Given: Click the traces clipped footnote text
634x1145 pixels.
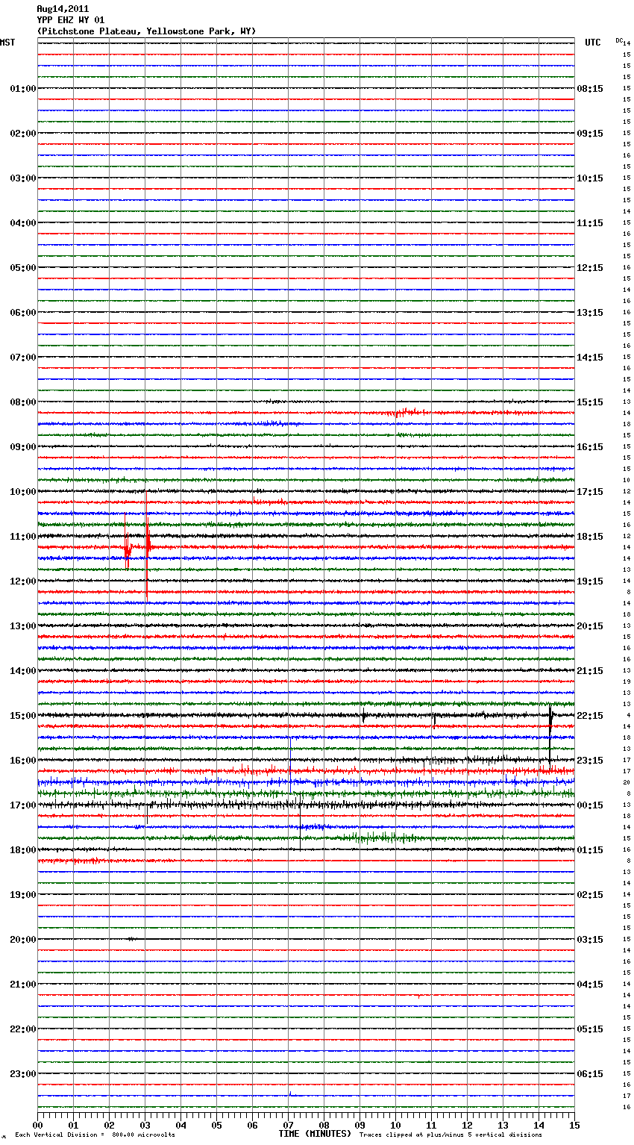Looking at the screenshot, I should 451,1135.
